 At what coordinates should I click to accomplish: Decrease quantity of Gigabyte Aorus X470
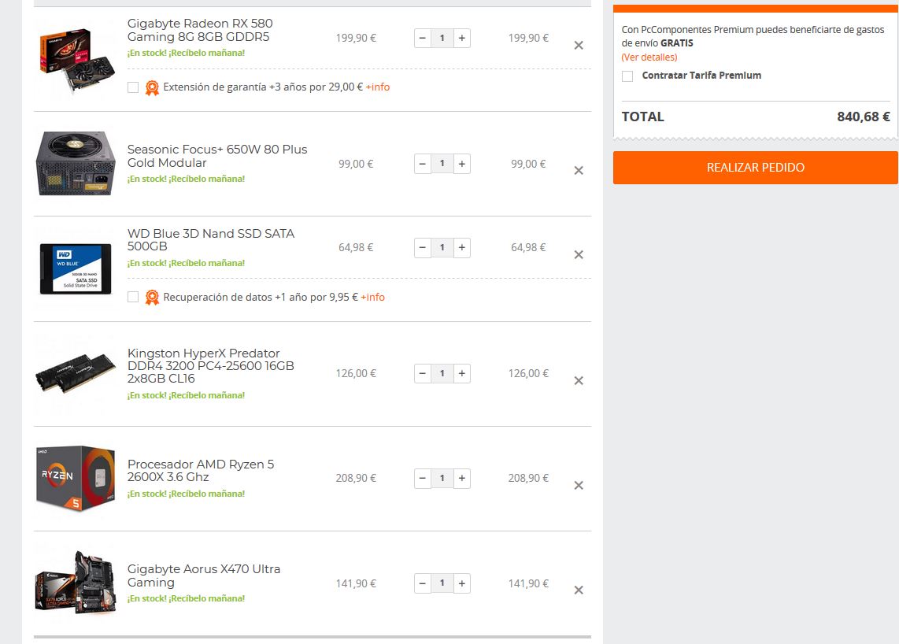423,583
